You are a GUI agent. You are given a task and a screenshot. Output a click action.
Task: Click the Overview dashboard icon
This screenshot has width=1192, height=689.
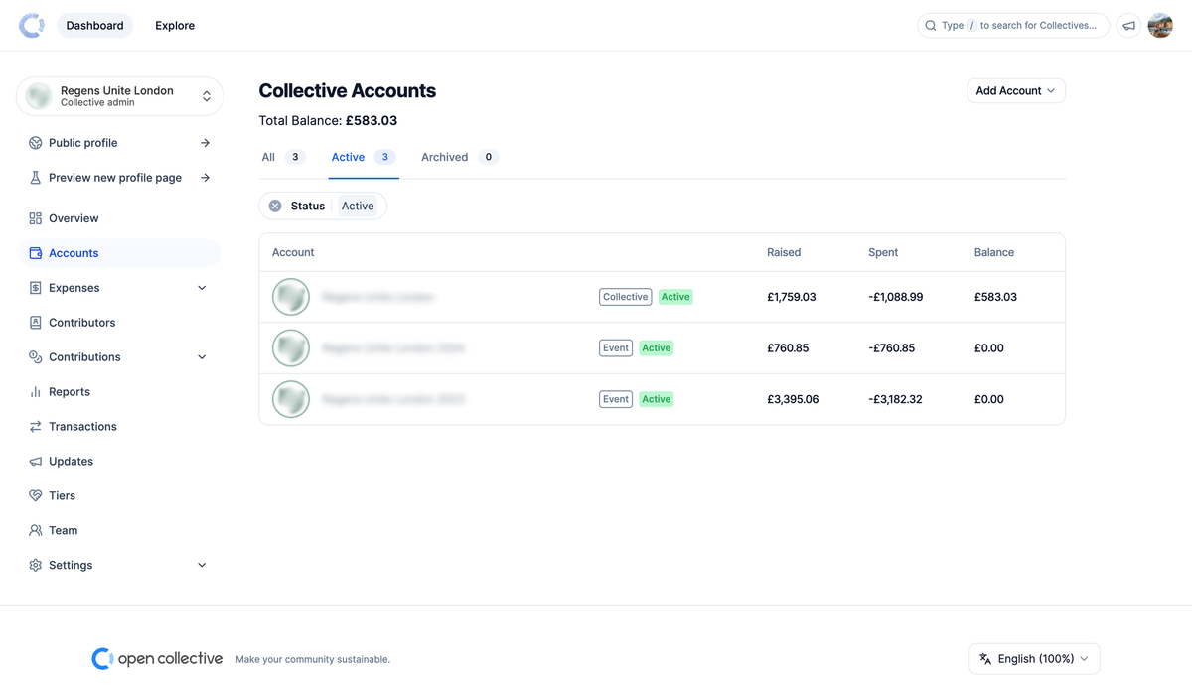(x=36, y=218)
